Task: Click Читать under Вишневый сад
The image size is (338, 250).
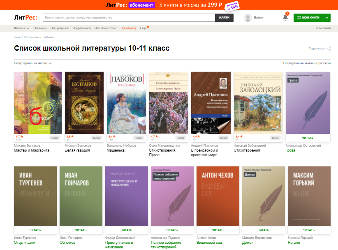Action: click(x=218, y=230)
